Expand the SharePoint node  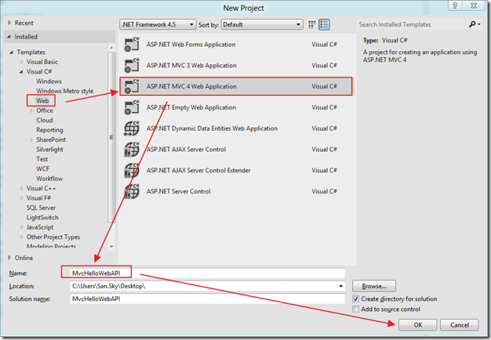[31, 139]
